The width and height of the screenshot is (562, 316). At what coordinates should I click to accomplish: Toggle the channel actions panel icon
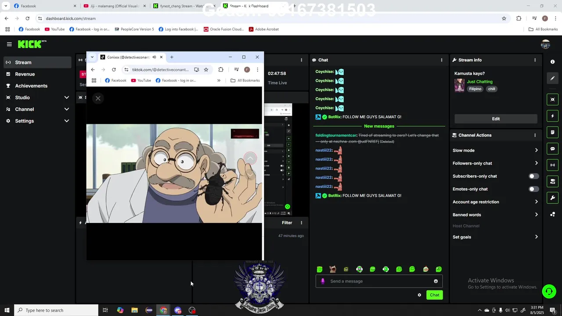pyautogui.click(x=552, y=181)
